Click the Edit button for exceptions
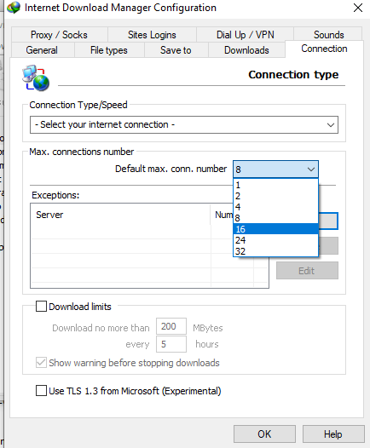The height and width of the screenshot is (448, 370). (307, 271)
